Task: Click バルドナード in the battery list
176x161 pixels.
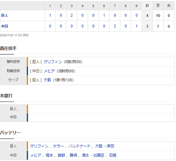Action: pyautogui.click(x=80, y=146)
